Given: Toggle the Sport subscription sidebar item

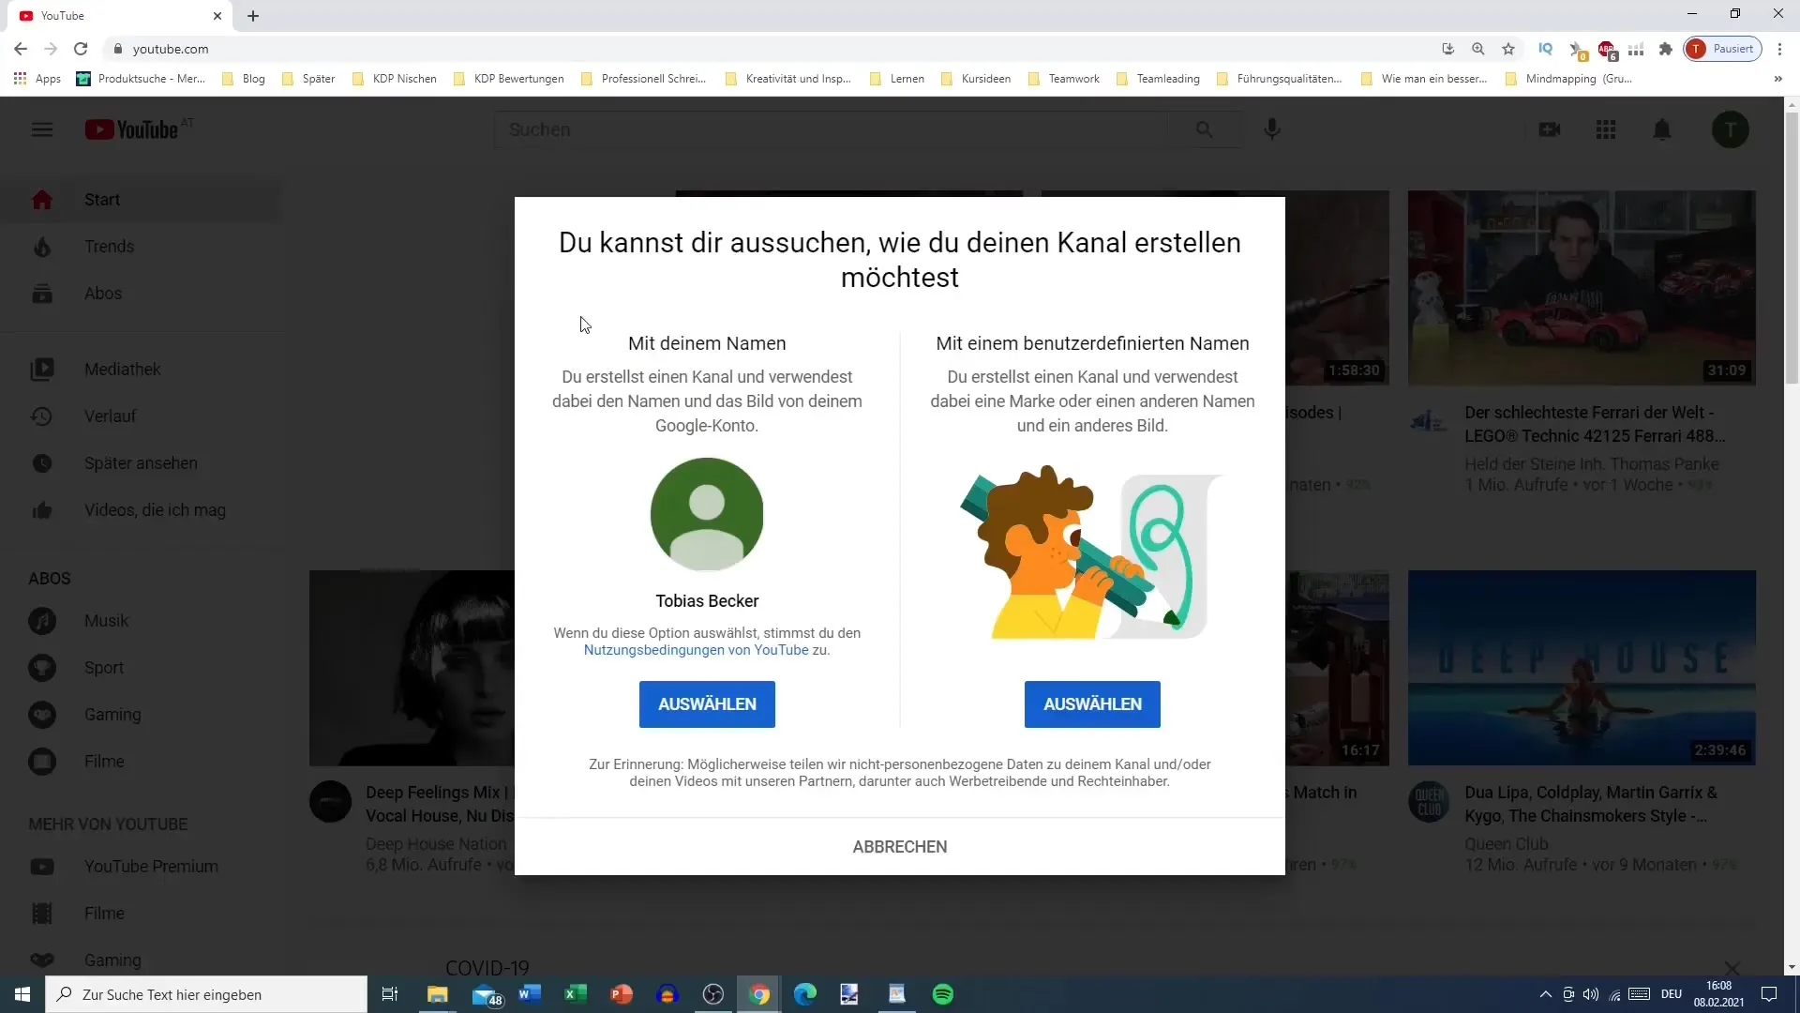Looking at the screenshot, I should [x=102, y=668].
